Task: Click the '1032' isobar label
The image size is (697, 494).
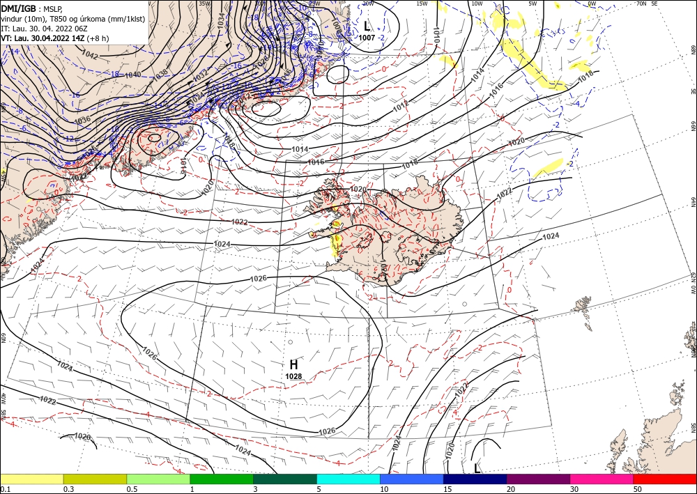Action: [x=201, y=75]
